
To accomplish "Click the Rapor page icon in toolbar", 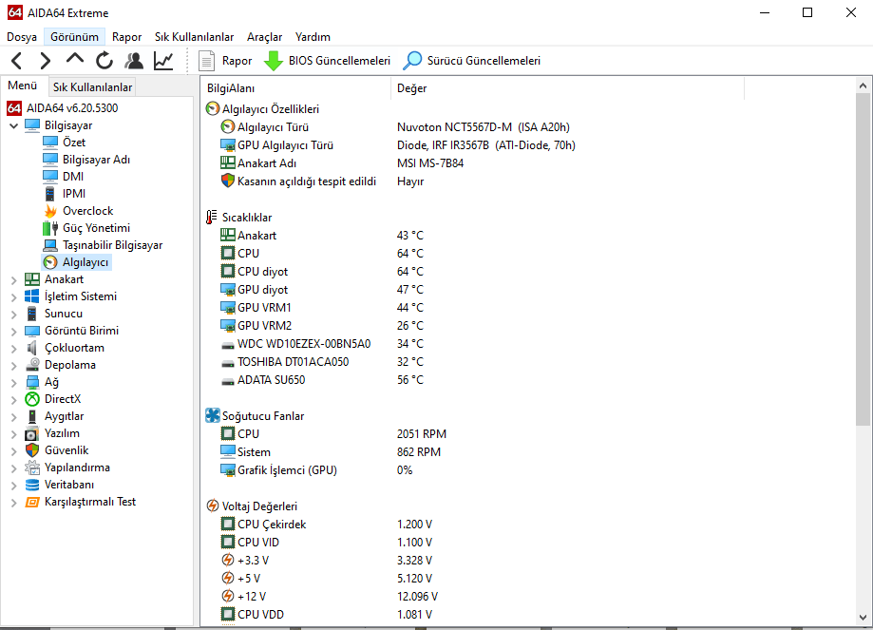I will [x=206, y=61].
